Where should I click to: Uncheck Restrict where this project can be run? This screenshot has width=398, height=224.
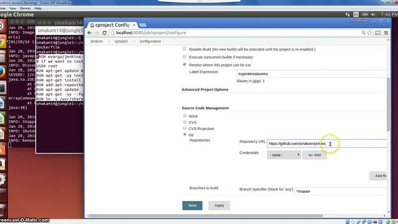click(x=184, y=65)
